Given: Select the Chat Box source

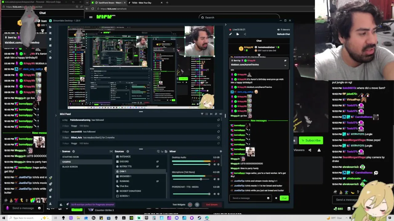Looking at the screenshot, I should pyautogui.click(x=140, y=186).
